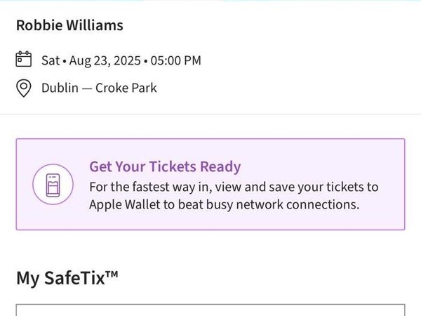Tap the Get Your Tickets Ready heading

pos(165,166)
